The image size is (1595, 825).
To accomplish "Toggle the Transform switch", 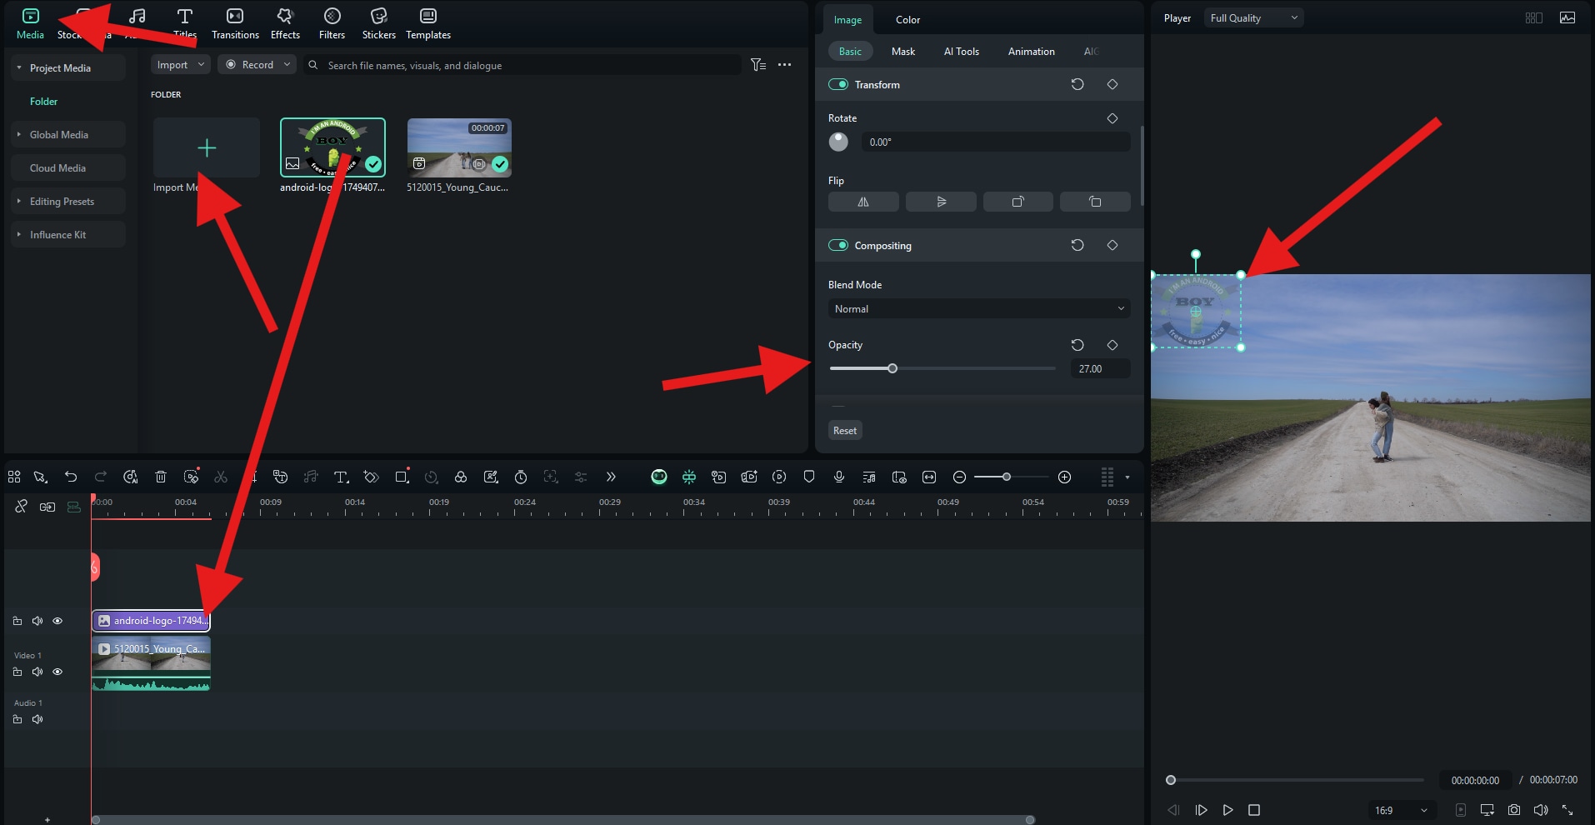I will (838, 84).
